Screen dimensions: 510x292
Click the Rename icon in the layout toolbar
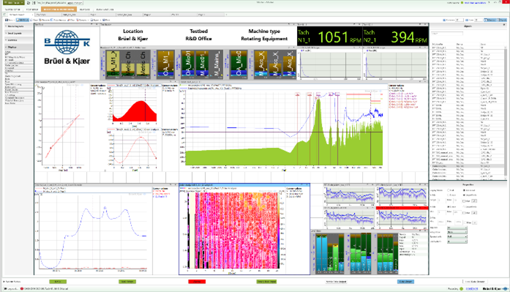40,20
